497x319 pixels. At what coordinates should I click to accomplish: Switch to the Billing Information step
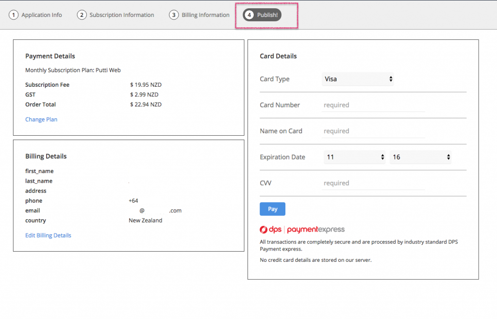coord(205,15)
